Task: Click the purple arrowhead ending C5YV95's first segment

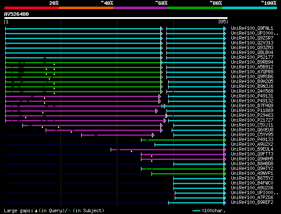Action: [153, 135]
